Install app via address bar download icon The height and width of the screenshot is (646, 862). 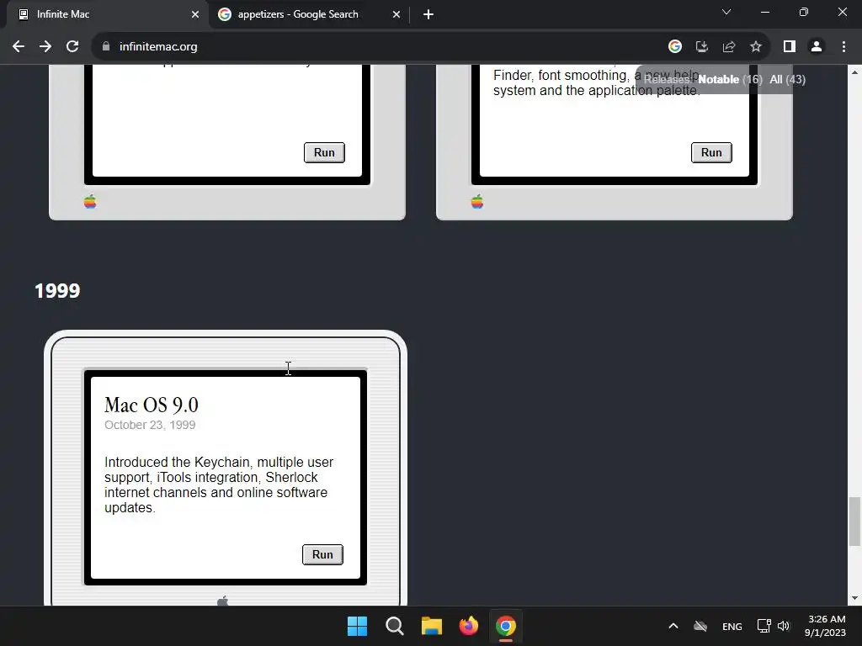[702, 47]
